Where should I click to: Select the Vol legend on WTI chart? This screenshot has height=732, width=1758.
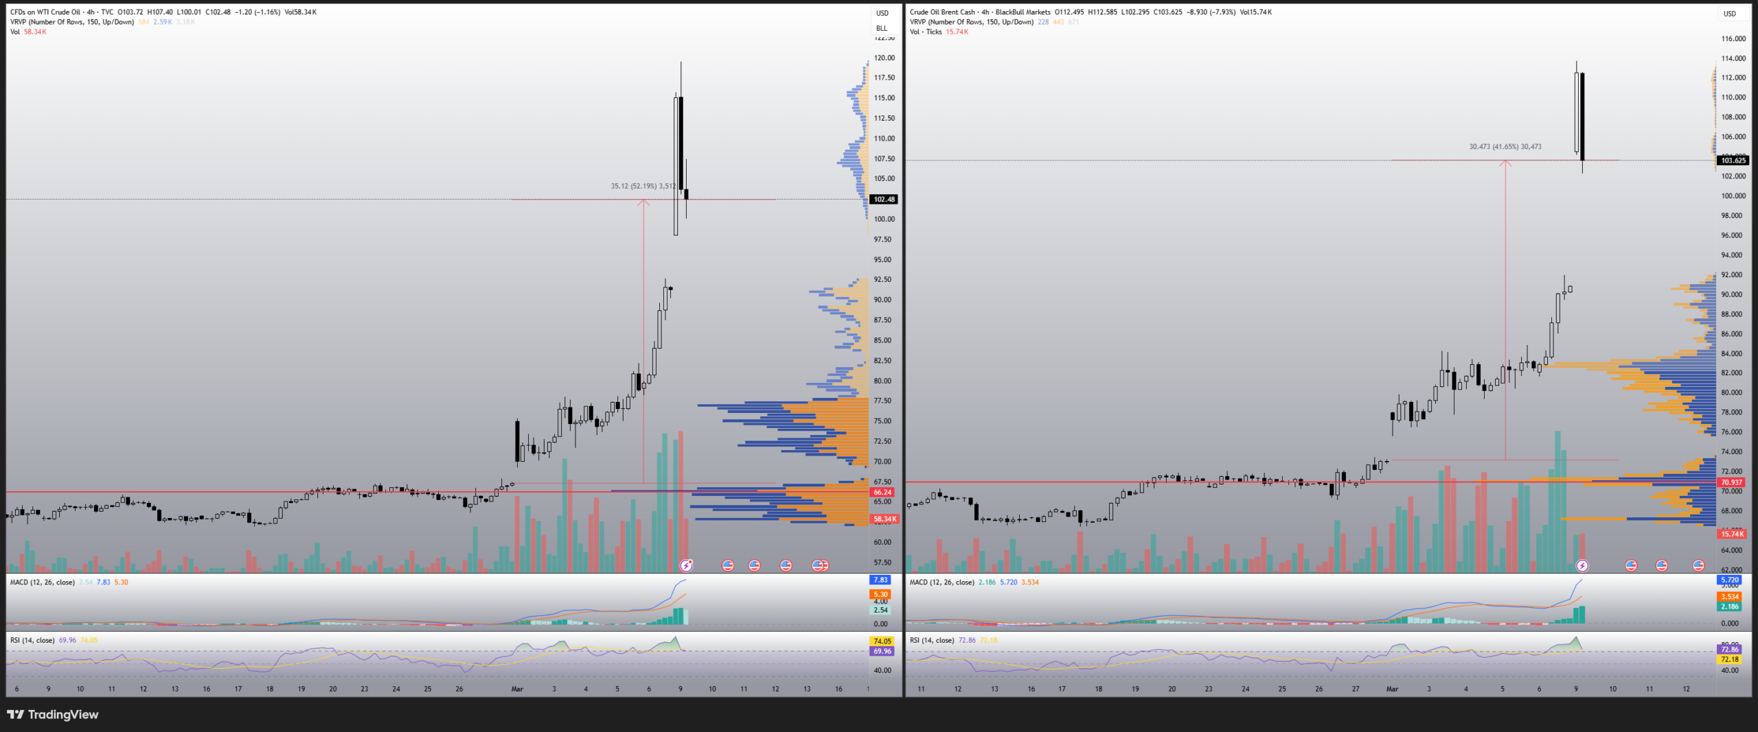(x=15, y=32)
